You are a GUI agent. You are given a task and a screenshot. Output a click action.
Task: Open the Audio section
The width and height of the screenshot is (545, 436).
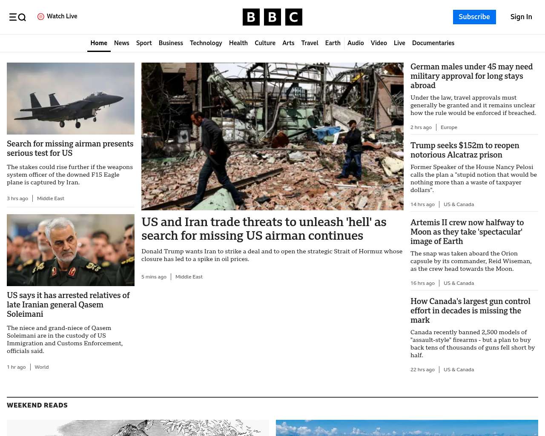[x=356, y=43]
